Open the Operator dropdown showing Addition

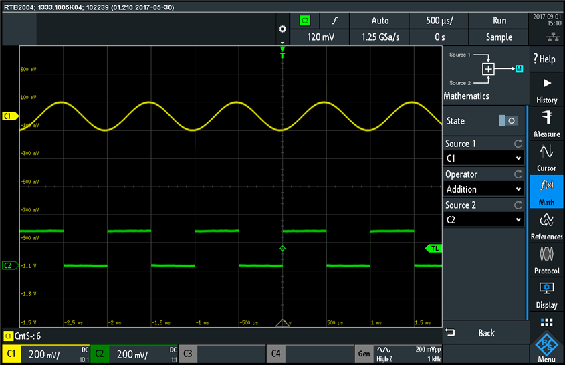tap(483, 189)
